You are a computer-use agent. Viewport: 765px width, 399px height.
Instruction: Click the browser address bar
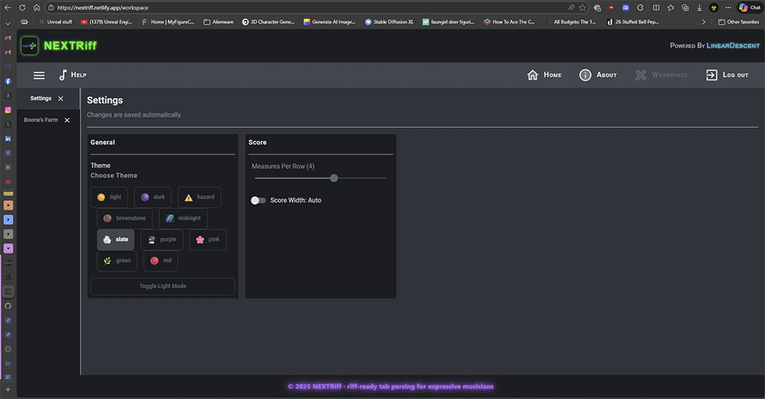point(299,7)
